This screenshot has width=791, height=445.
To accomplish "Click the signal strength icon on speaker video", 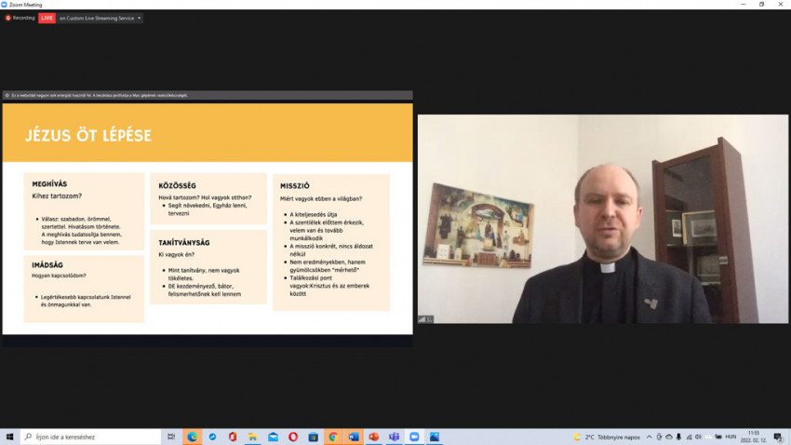I will (x=423, y=318).
